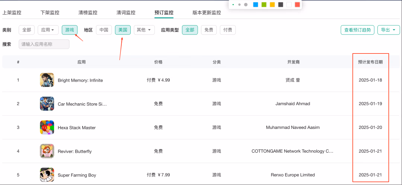Select the 游戏 category filter
The width and height of the screenshot is (402, 185).
click(x=70, y=30)
